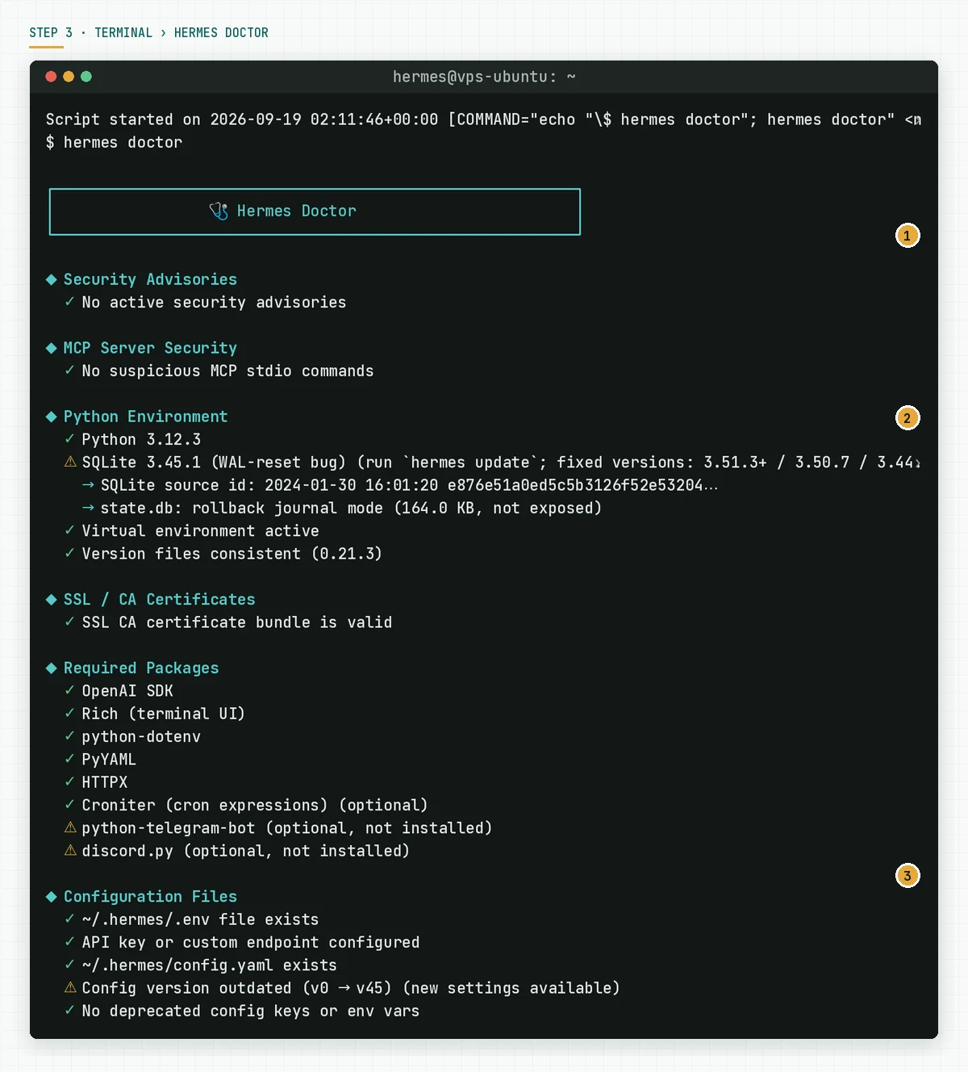The image size is (968, 1072).
Task: Click the 'Script started on' log line
Action: point(483,119)
